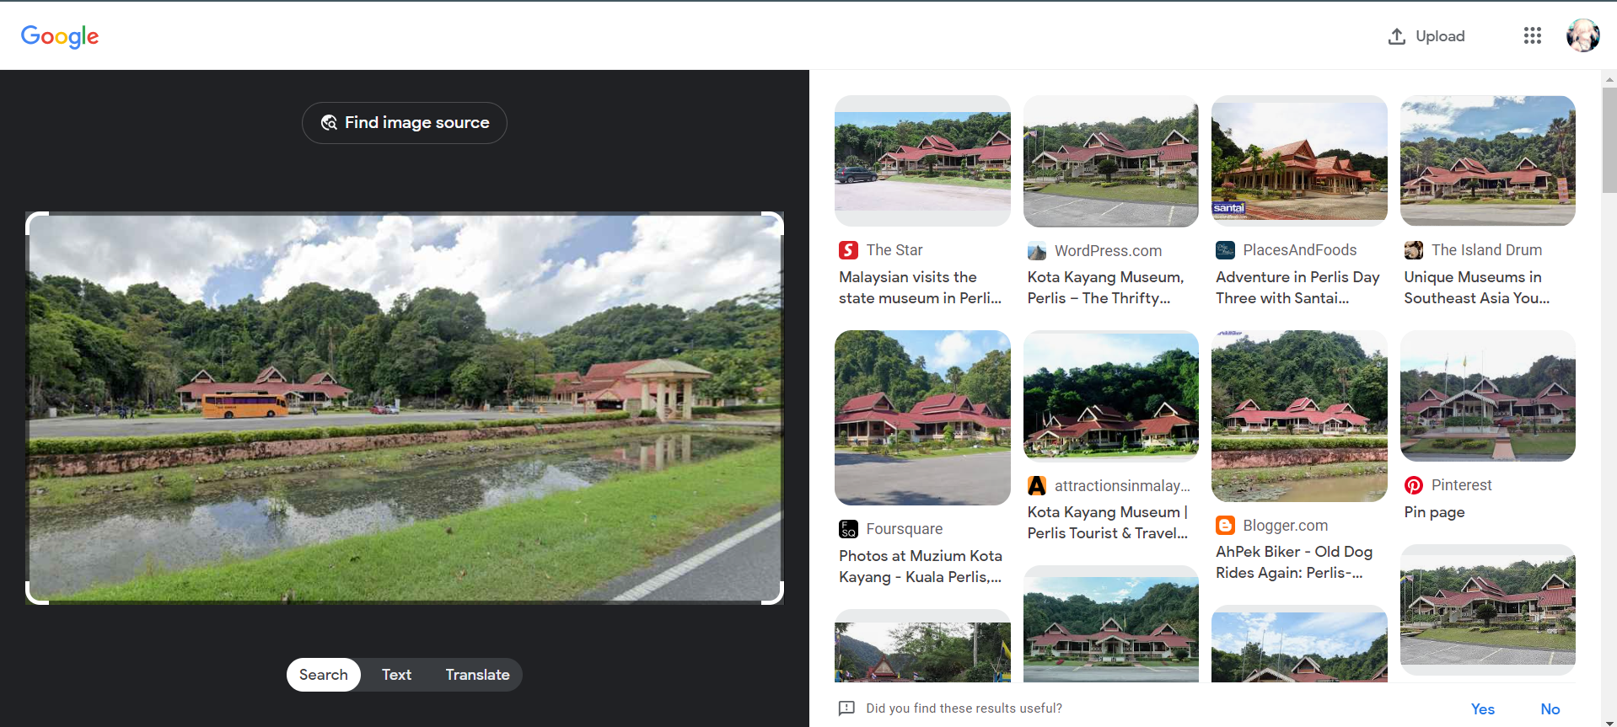Click the Google logo
This screenshot has height=727, width=1617.
coord(60,36)
